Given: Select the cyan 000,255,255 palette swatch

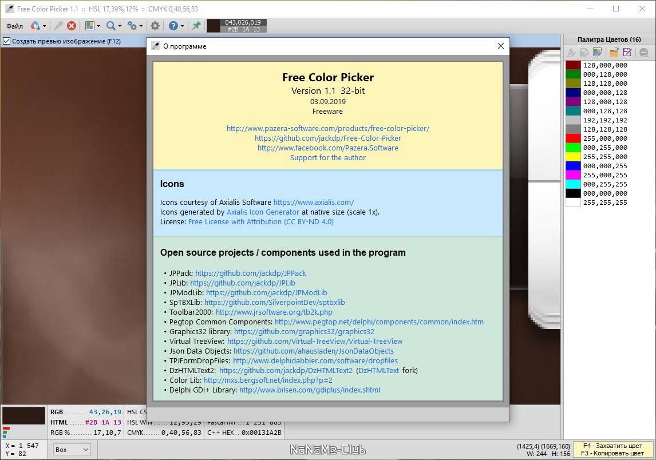Looking at the screenshot, I should pos(573,184).
